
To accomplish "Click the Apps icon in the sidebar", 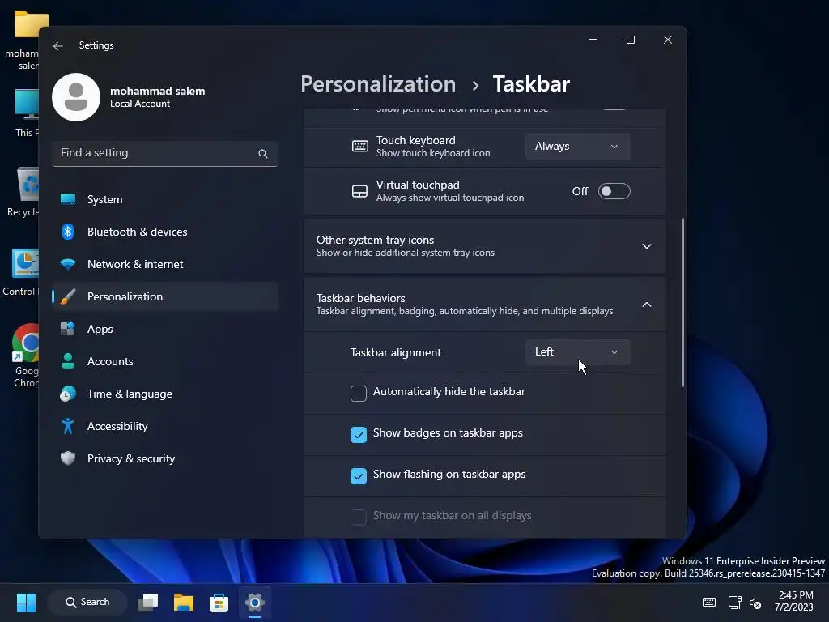I will click(68, 329).
